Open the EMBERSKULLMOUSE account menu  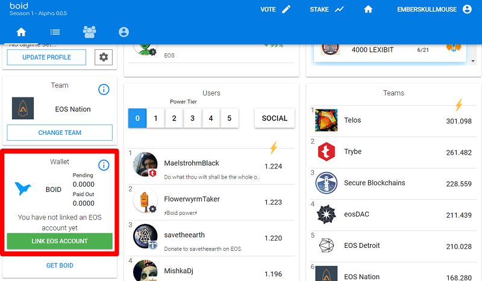[434, 10]
